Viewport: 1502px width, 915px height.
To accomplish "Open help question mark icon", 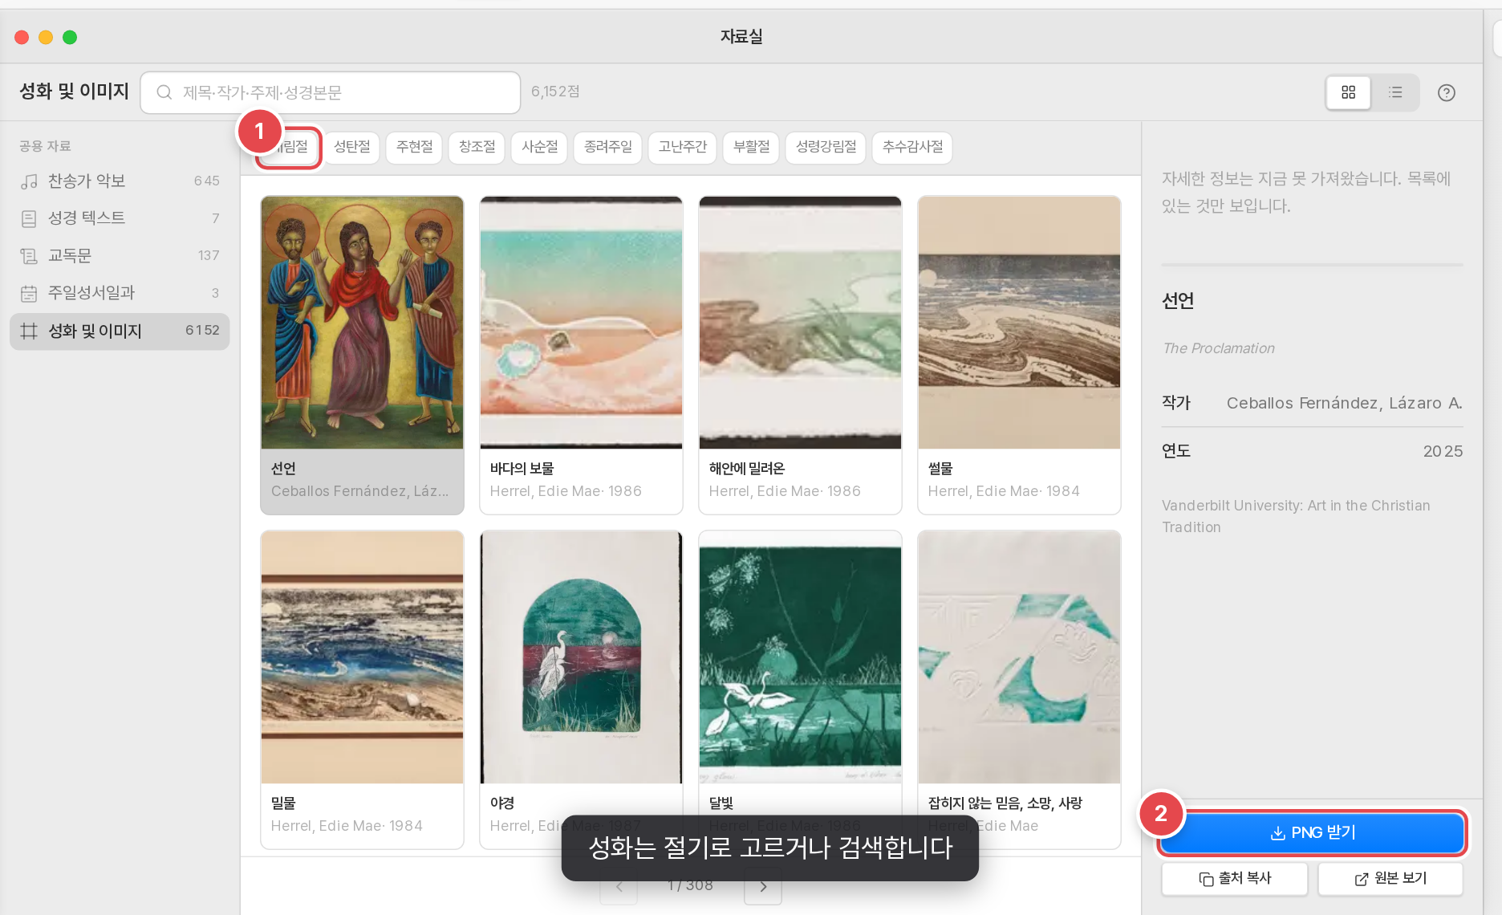I will click(1446, 93).
